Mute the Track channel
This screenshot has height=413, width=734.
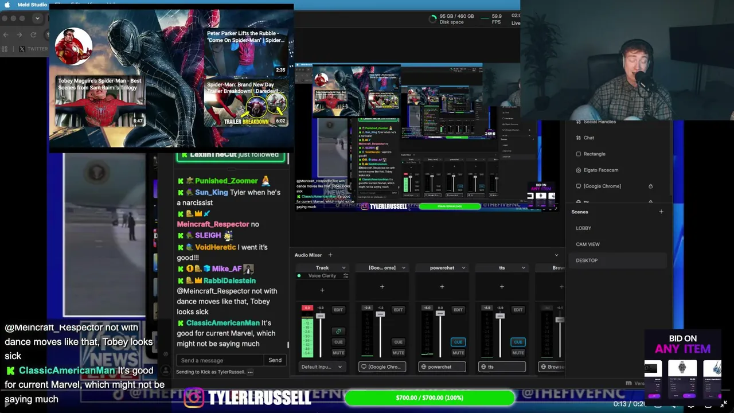pyautogui.click(x=338, y=353)
